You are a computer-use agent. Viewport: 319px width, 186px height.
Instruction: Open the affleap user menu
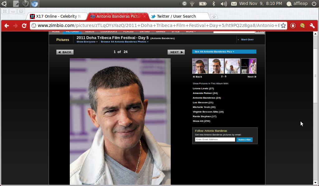297,4
